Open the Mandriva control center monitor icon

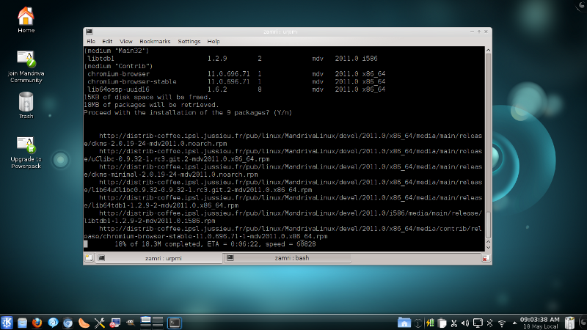click(x=115, y=323)
